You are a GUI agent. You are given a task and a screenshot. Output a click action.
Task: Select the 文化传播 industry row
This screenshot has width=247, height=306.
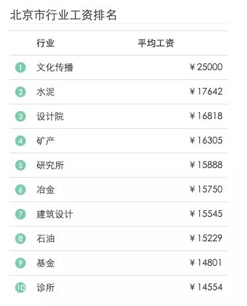(x=119, y=67)
